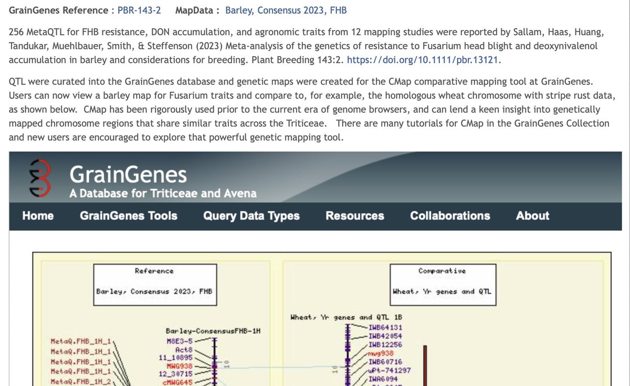
Task: Follow the doi.org/10.1111/pbr.13121 link
Action: pos(423,59)
